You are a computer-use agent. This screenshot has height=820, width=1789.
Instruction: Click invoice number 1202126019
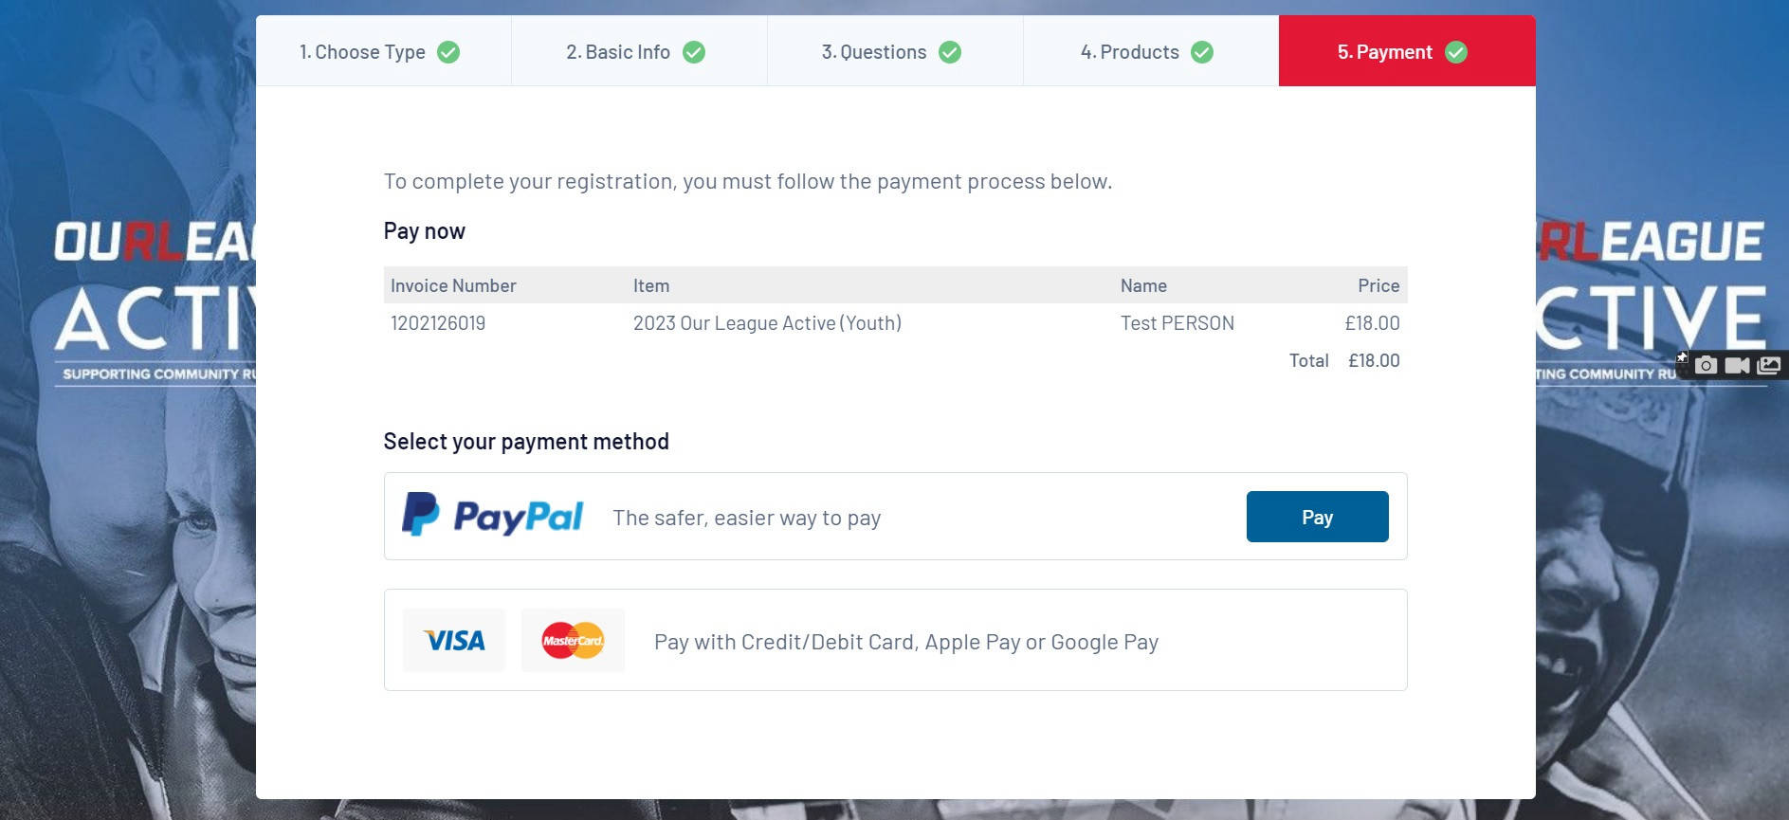tap(438, 323)
